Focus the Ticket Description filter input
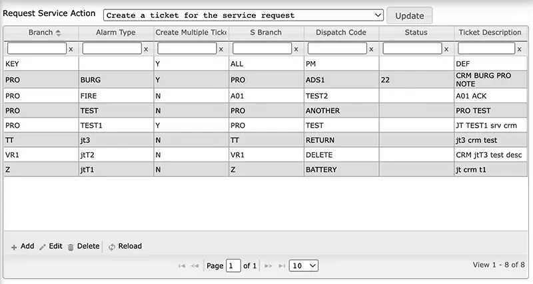This screenshot has width=533, height=284. tap(486, 49)
